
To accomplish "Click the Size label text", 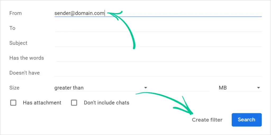I will [14, 88].
